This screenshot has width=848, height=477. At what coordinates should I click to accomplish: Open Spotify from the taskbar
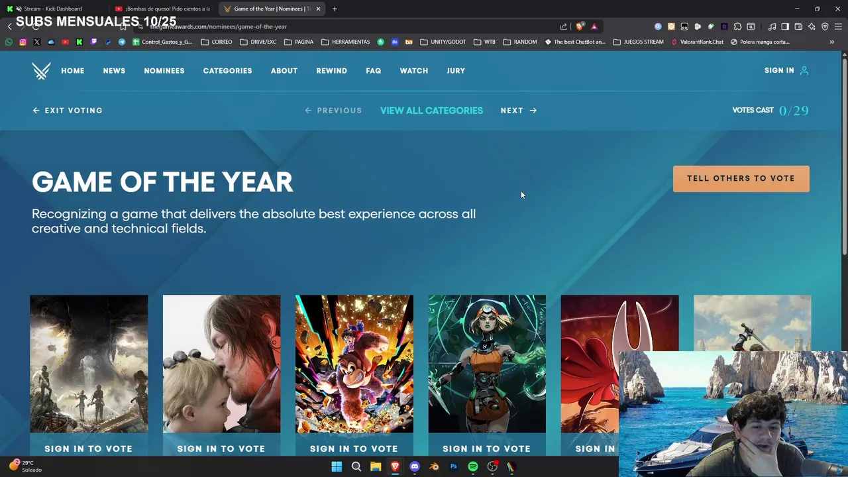[x=473, y=466]
